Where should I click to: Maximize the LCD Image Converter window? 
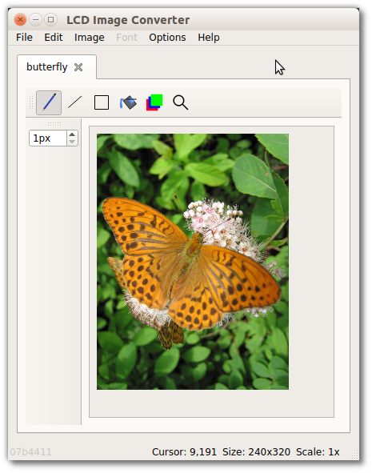tap(51, 20)
